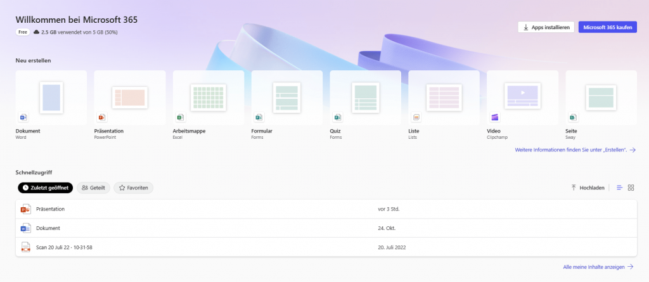
Task: Click the PowerPoint file icon beside Präsentation row
Action: pyautogui.click(x=25, y=209)
